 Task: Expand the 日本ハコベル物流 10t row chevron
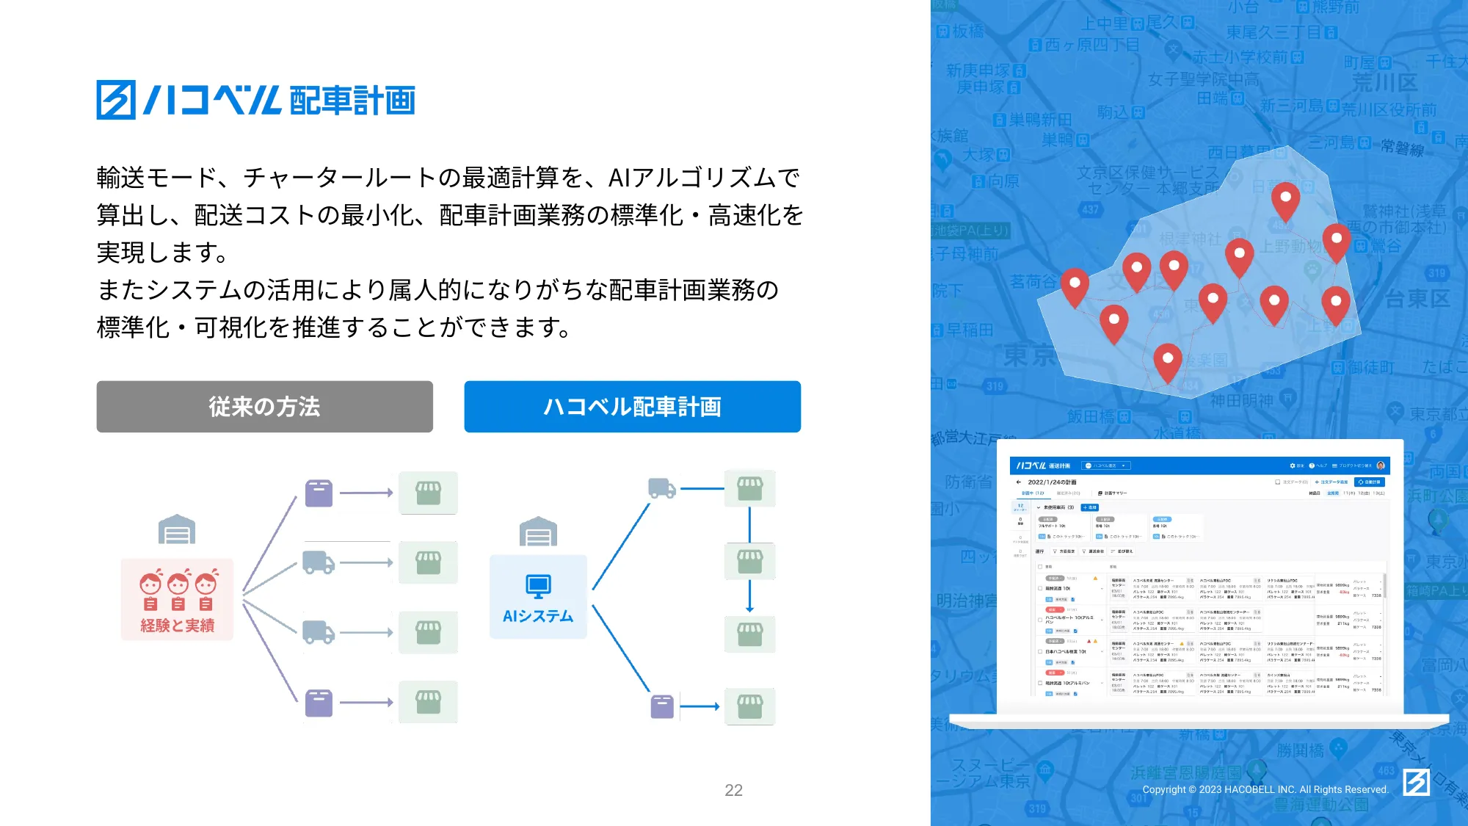[x=1101, y=651]
